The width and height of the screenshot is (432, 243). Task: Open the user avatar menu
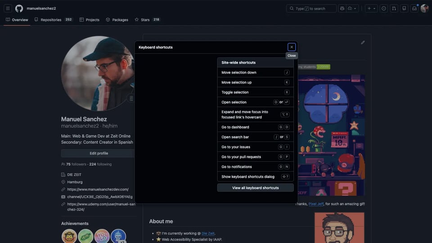pyautogui.click(x=424, y=9)
